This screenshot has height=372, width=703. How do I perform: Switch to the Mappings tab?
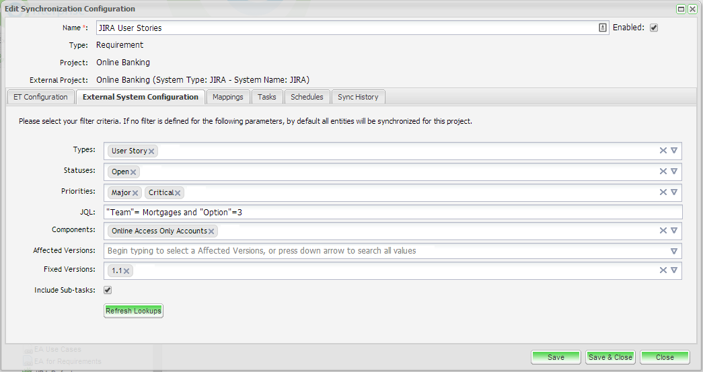[x=228, y=97]
